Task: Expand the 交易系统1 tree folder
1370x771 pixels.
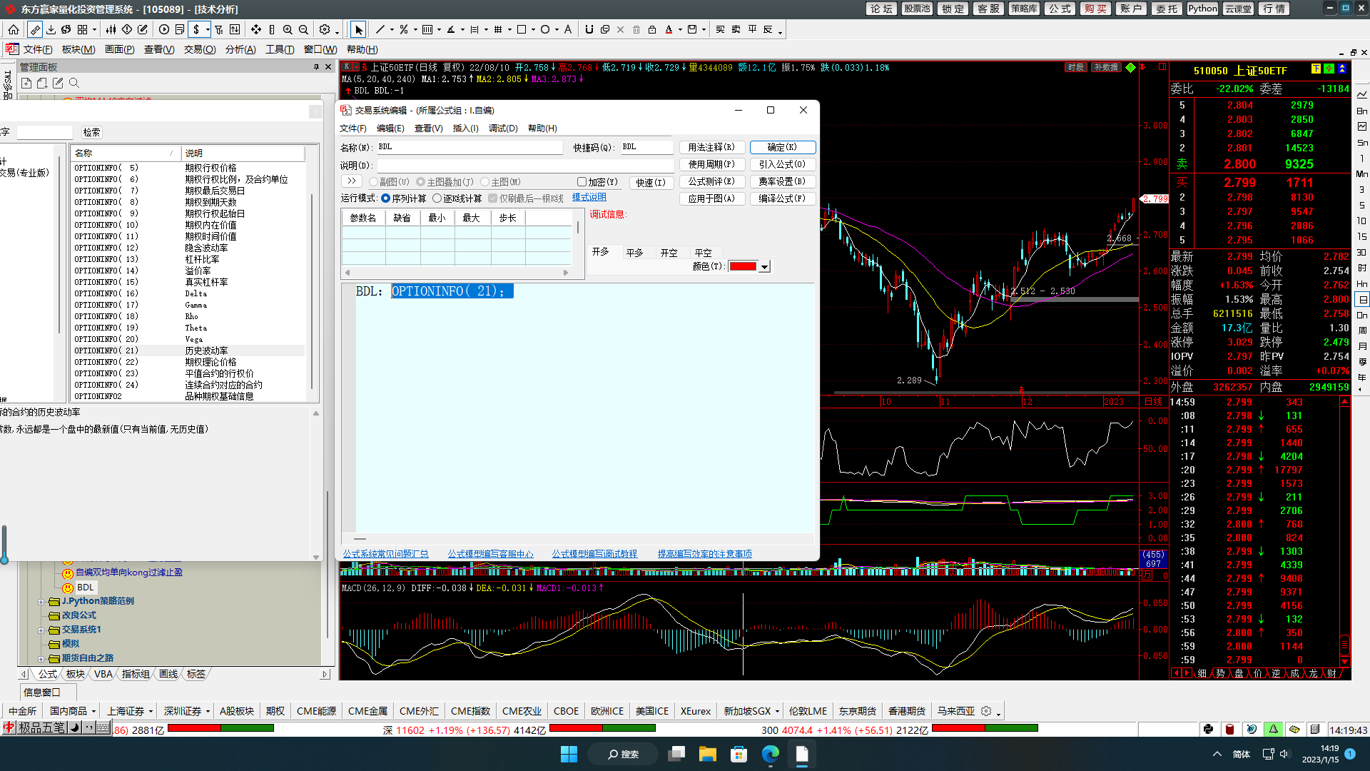Action: click(x=41, y=630)
